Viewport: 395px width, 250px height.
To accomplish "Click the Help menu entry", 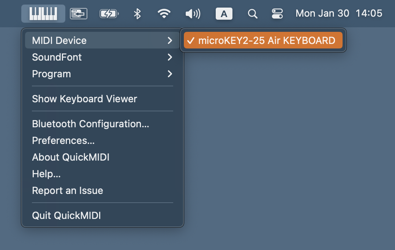I will coord(46,174).
